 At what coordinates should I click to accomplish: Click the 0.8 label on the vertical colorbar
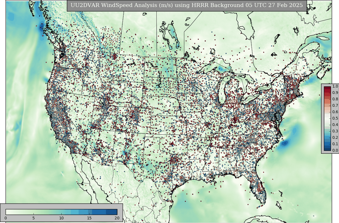coord(335,99)
